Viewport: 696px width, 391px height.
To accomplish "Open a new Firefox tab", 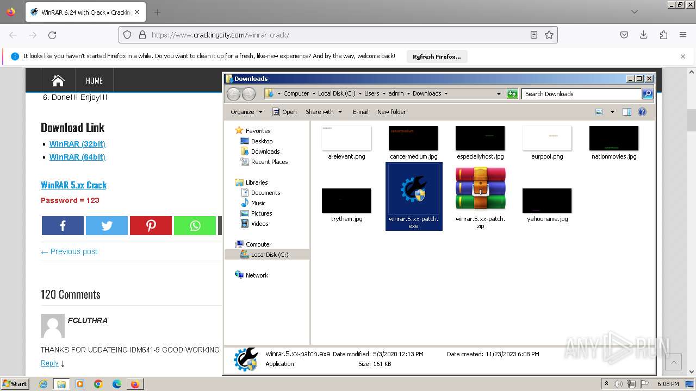I will point(157,12).
